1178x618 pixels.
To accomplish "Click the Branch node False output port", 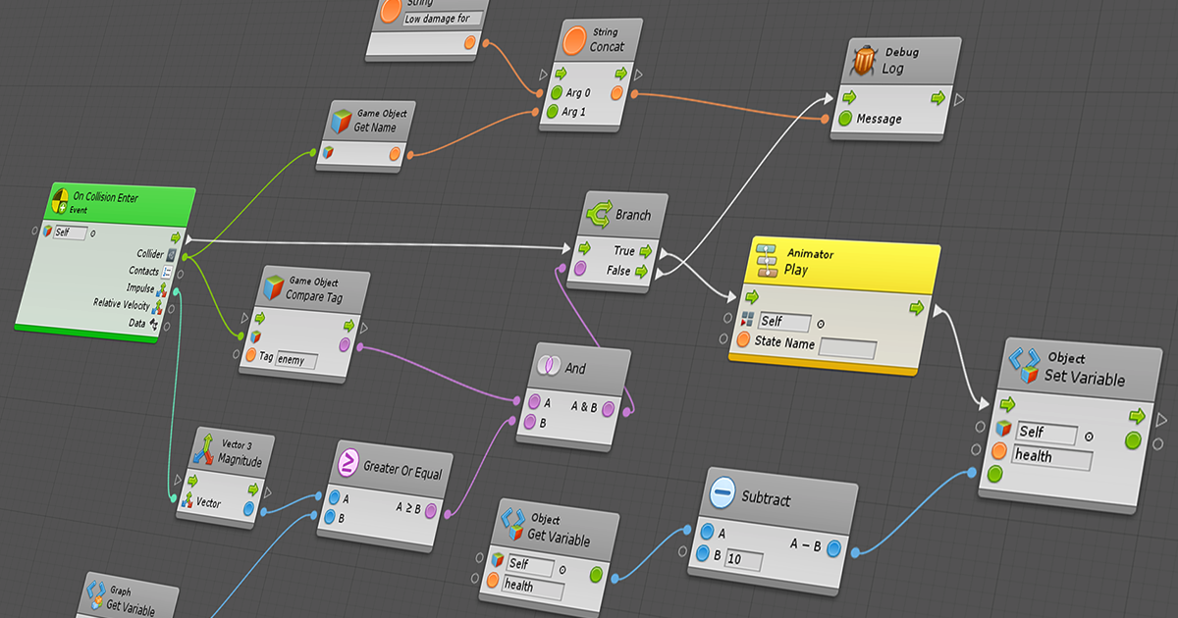I will click(644, 271).
